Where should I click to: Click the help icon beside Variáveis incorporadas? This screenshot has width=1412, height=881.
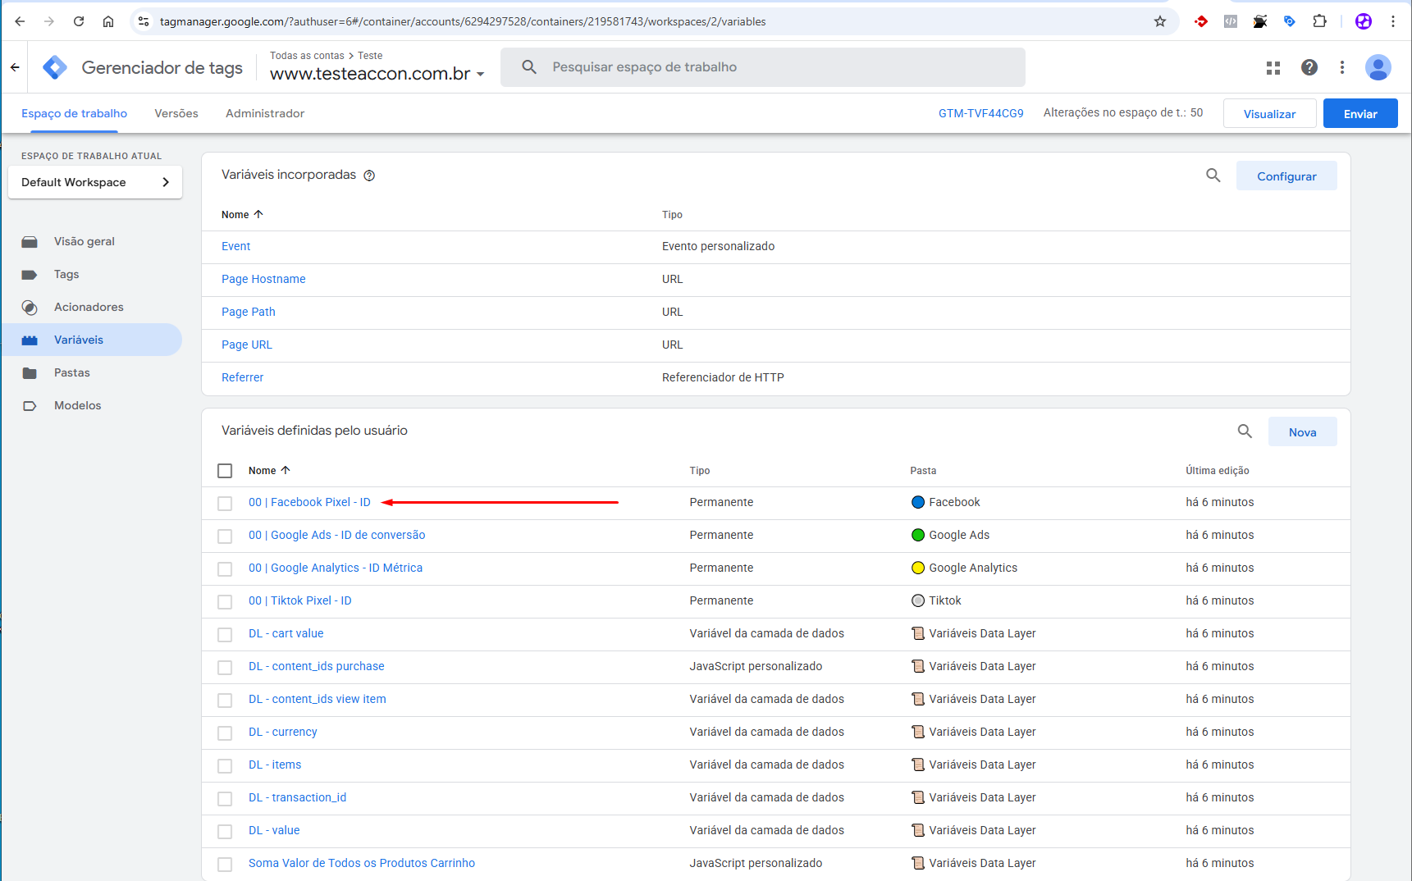click(369, 176)
